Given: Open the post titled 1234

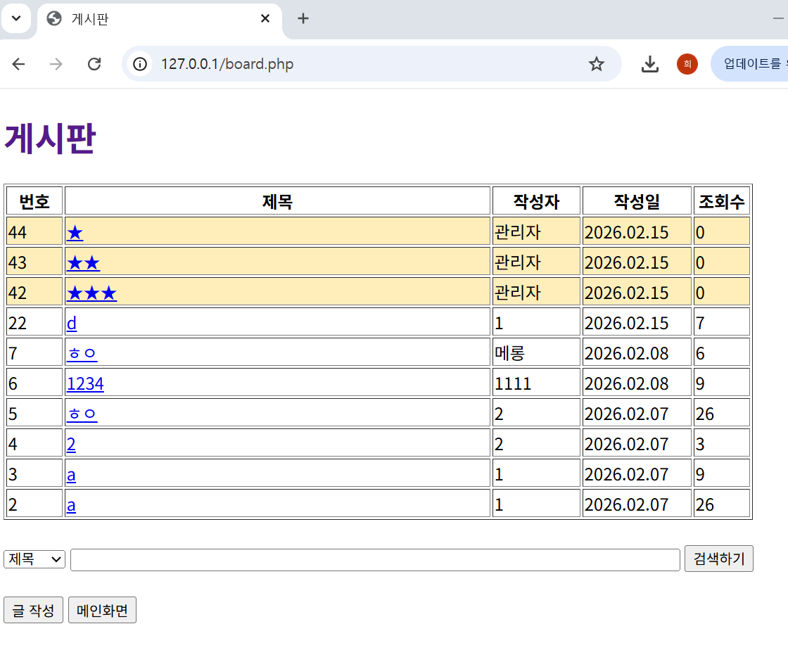Looking at the screenshot, I should [85, 383].
